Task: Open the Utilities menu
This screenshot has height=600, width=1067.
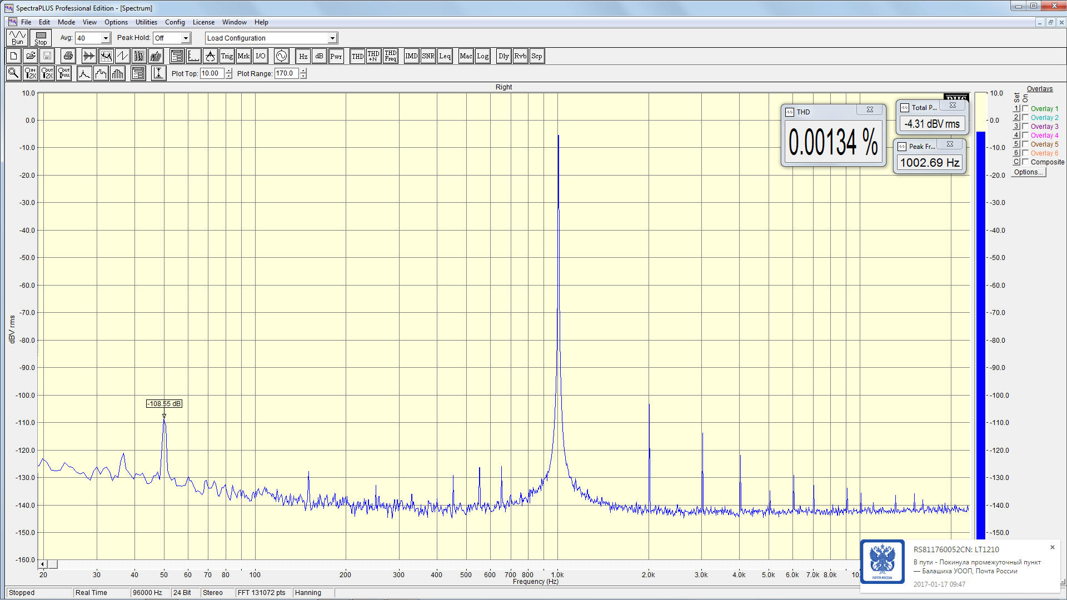Action: click(146, 22)
